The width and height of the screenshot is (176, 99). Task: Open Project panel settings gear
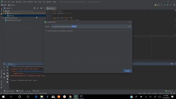[41, 8]
